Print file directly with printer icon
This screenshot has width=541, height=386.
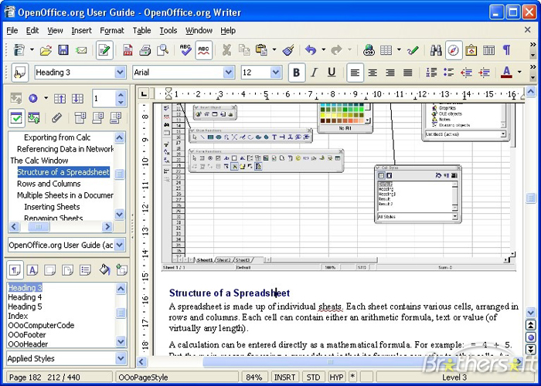click(145, 51)
